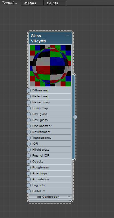Collapse the Glass node with minus button

pyautogui.click(x=68, y=36)
